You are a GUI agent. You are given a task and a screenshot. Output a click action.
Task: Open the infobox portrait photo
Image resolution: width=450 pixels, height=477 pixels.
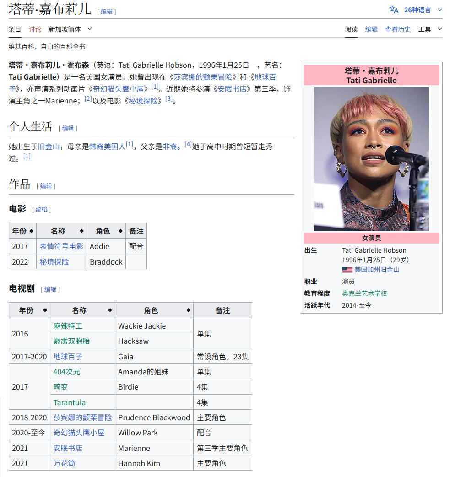click(372, 159)
